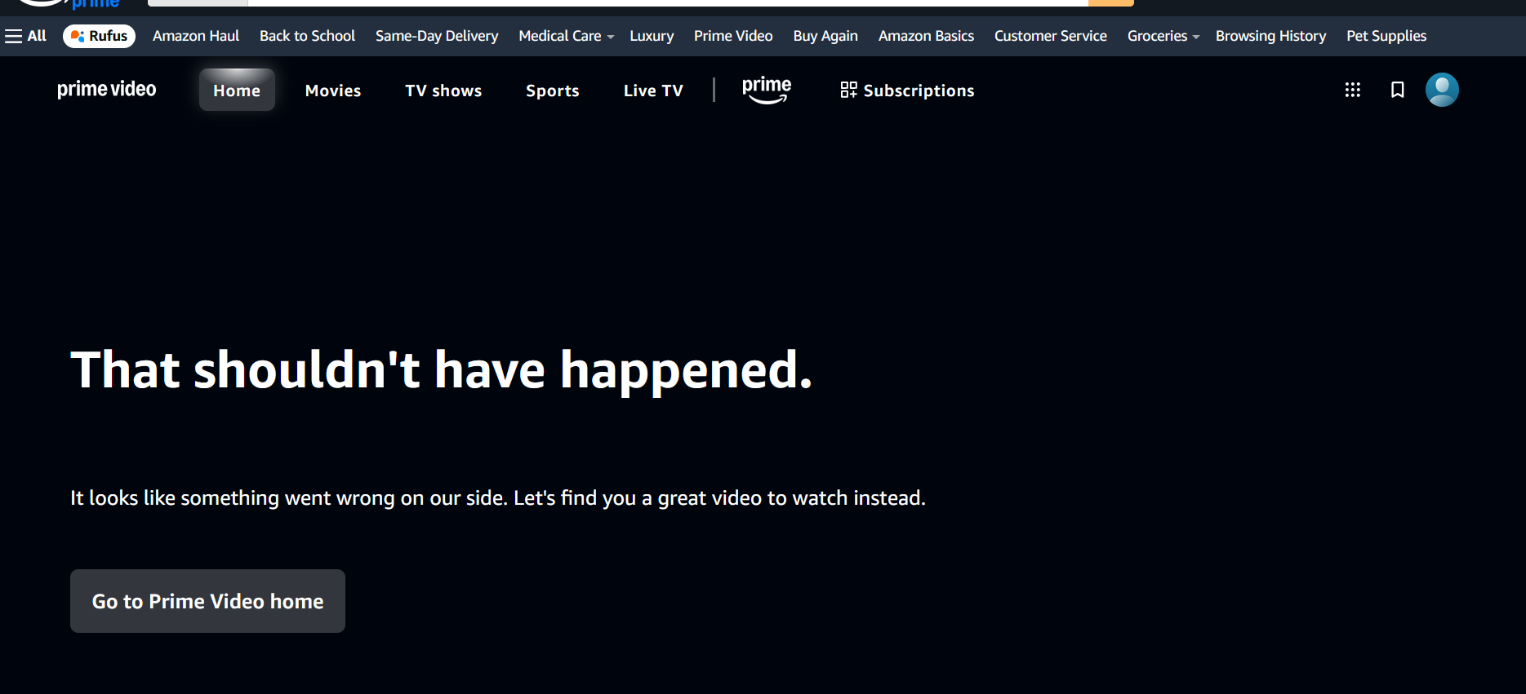
Task: Open the watchlist bookmark icon
Action: tap(1397, 90)
